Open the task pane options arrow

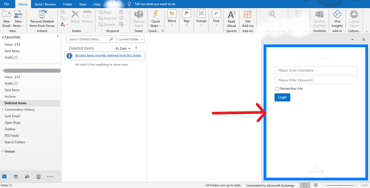point(352,40)
